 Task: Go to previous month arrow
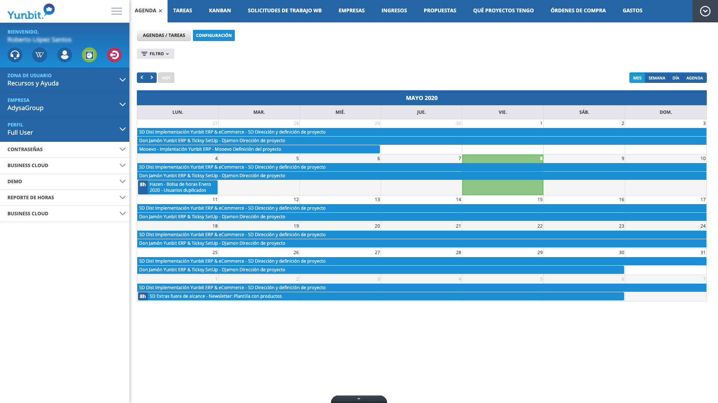point(142,78)
